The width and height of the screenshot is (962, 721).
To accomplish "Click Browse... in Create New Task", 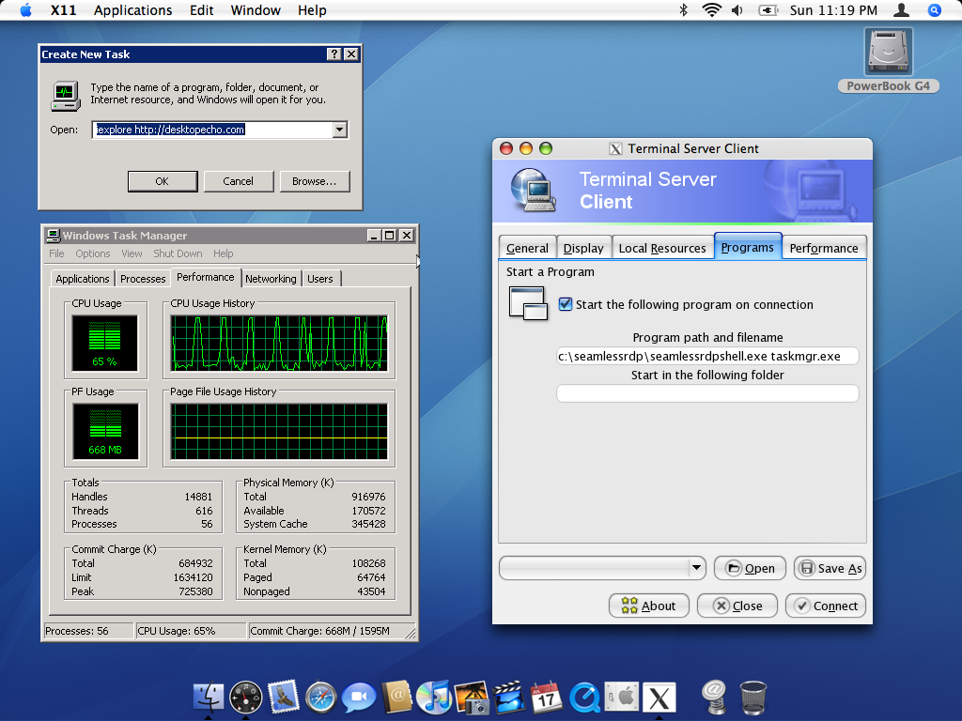I will point(314,181).
